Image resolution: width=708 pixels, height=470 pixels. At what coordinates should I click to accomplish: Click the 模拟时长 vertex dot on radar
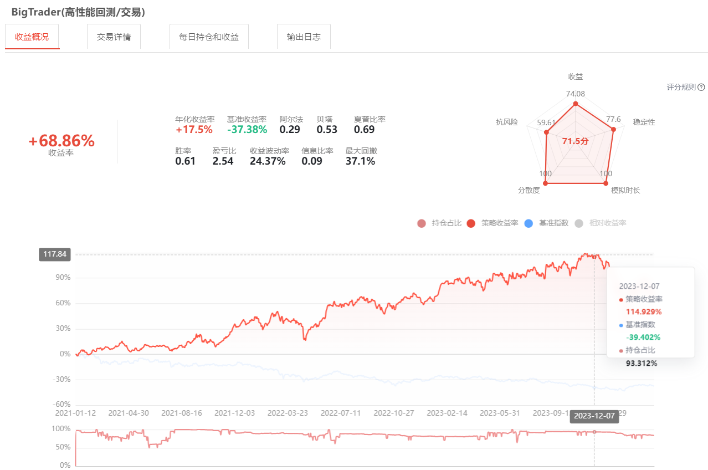point(606,183)
